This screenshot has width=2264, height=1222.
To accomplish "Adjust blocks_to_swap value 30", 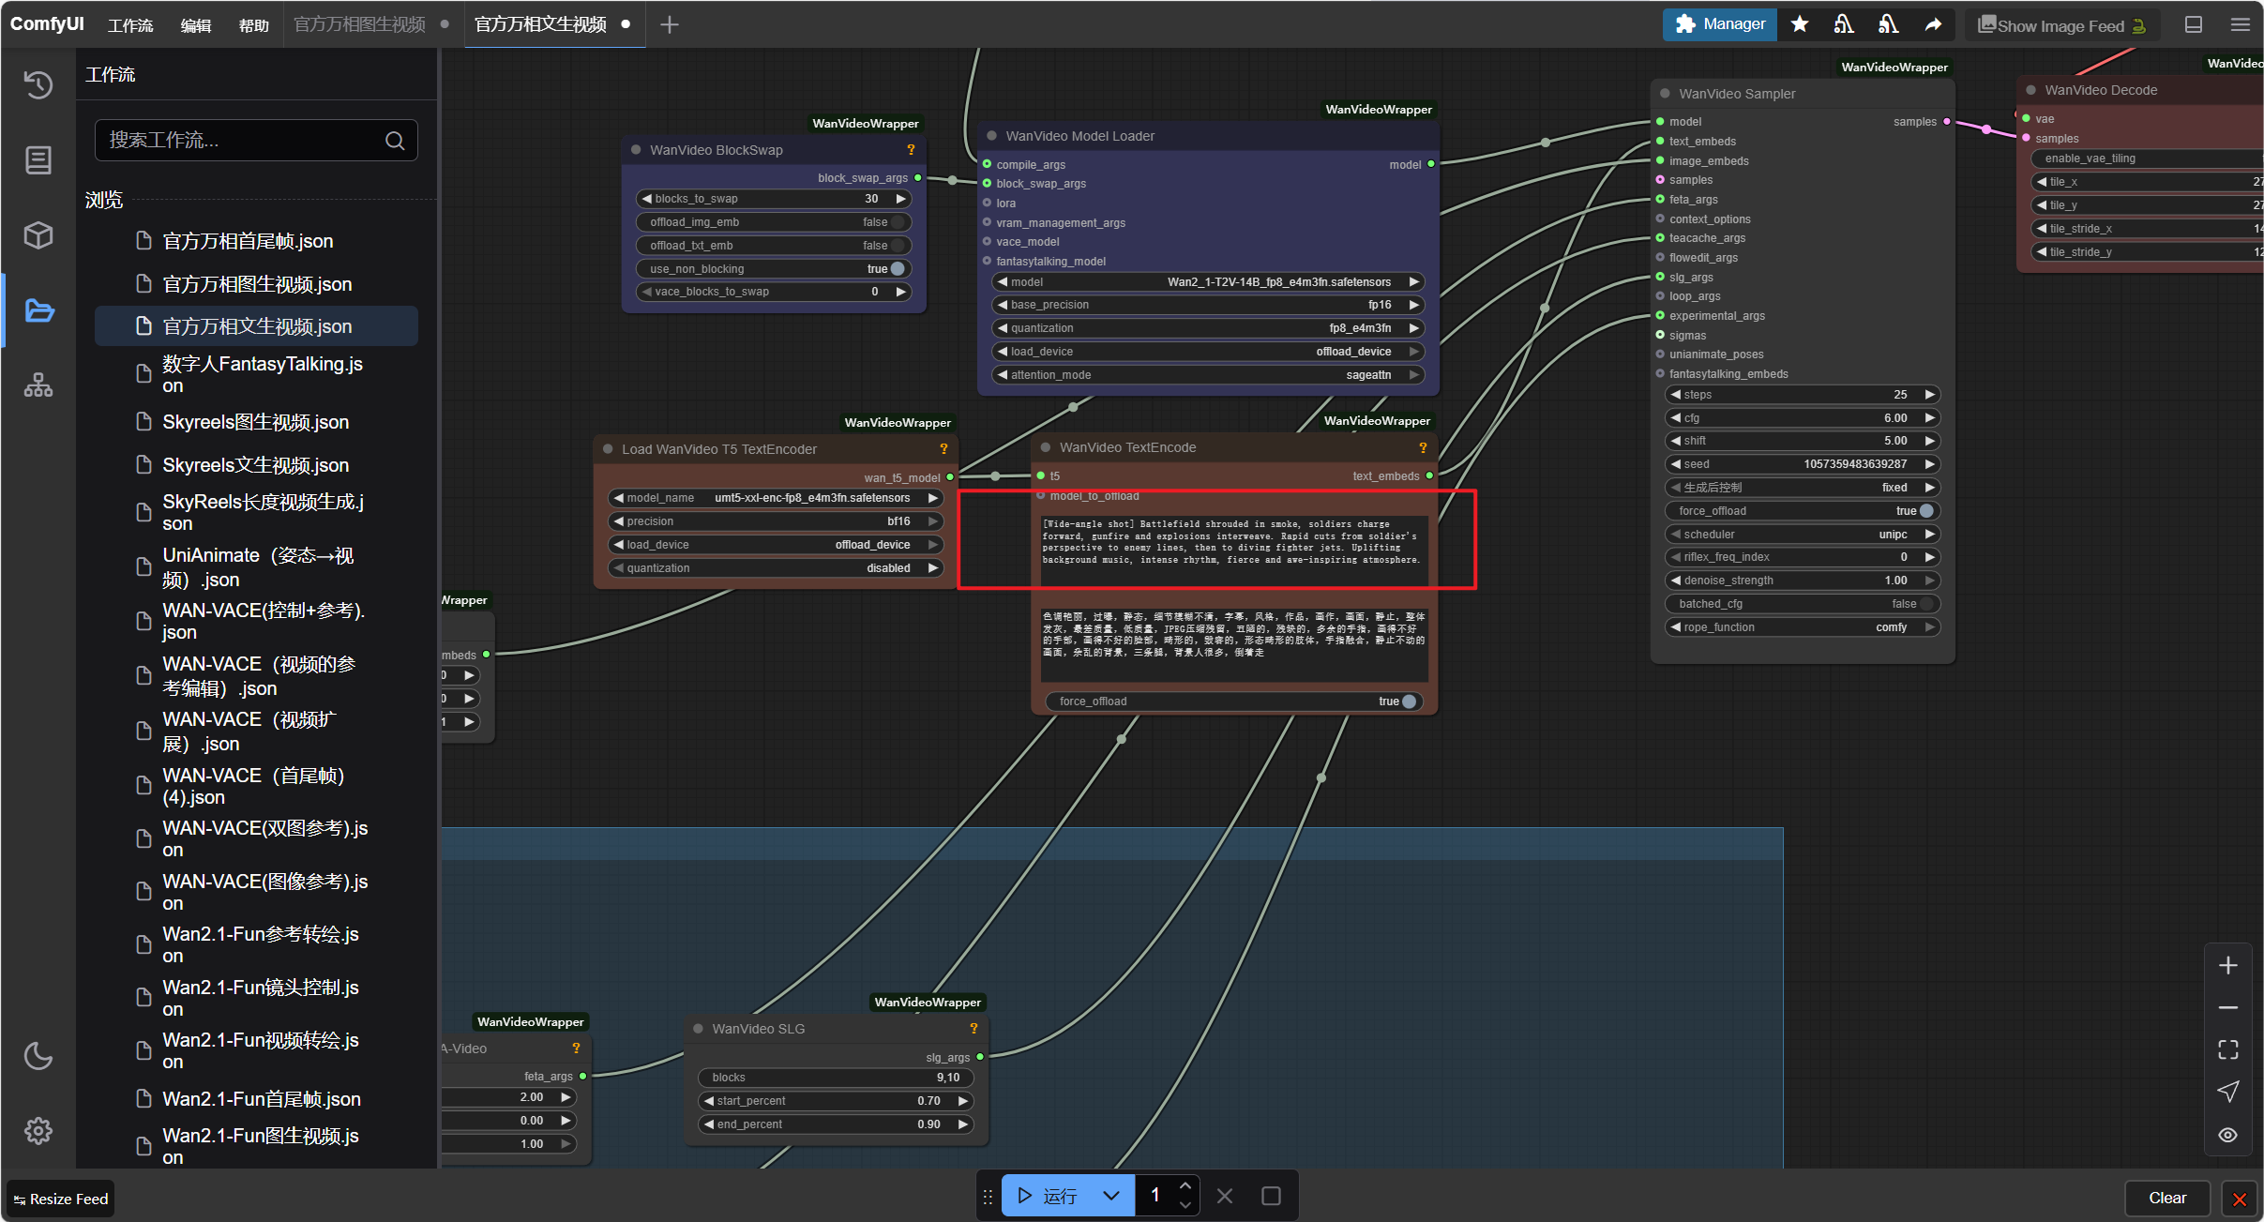I will [x=775, y=199].
